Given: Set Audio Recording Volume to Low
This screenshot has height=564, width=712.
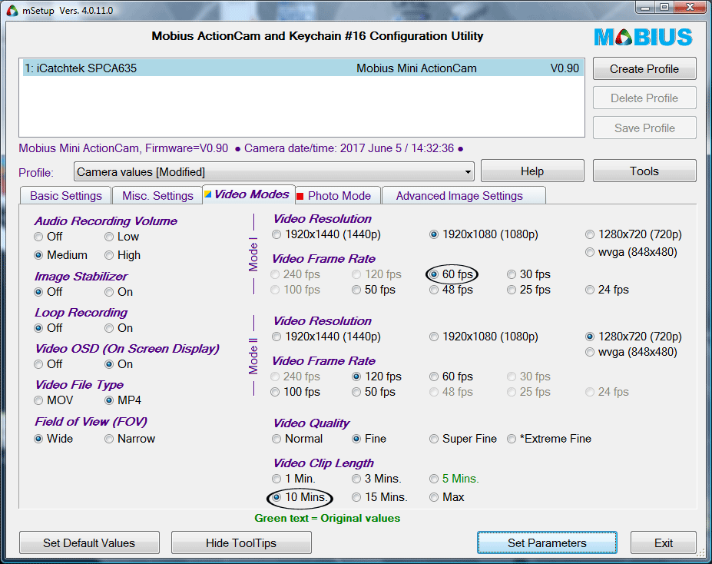Looking at the screenshot, I should [x=121, y=237].
